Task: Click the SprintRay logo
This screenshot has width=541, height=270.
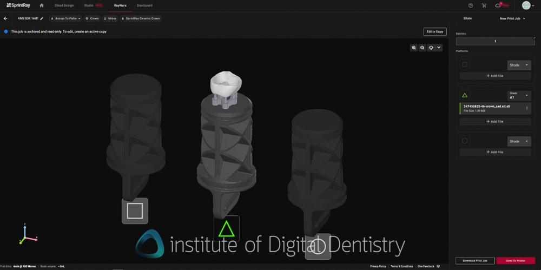Action: [x=18, y=5]
